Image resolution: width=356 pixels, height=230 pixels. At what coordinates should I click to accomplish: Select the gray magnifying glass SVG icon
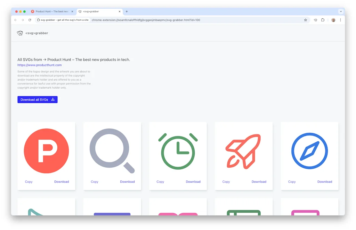click(112, 151)
